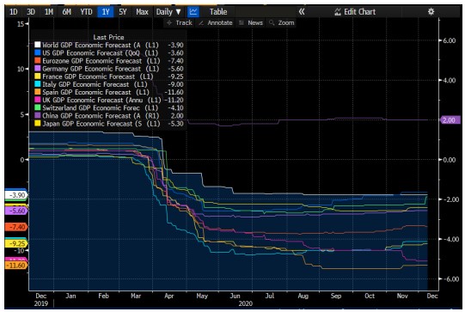Click the -7.40 Eurozone value flag
This screenshot has height=312, width=465.
pyautogui.click(x=16, y=227)
